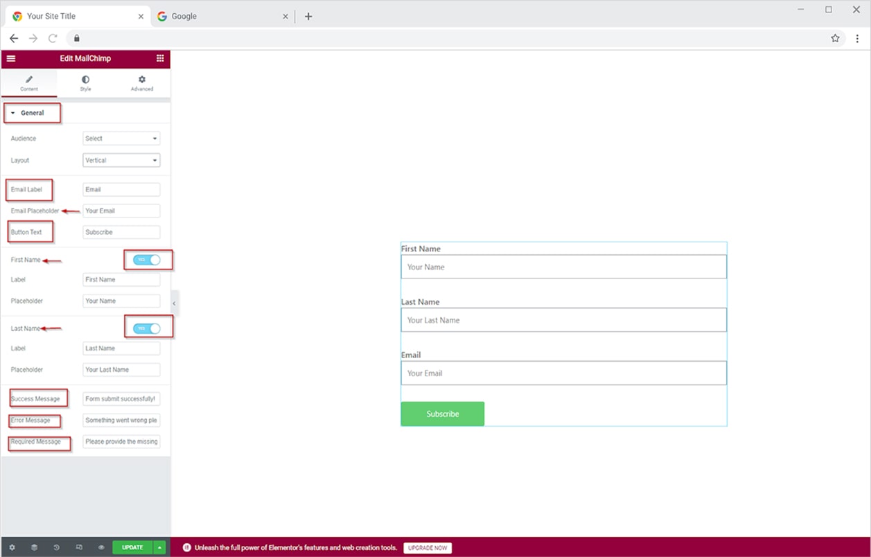Switch to the Advanced tab
871x557 pixels.
[x=141, y=83]
